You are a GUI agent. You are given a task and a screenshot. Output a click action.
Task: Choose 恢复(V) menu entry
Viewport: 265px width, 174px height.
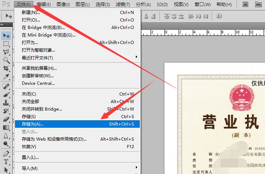(x=78, y=147)
